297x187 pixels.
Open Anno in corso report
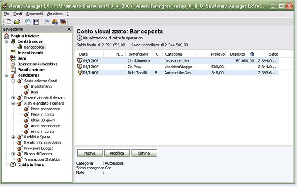pyautogui.click(x=42, y=131)
